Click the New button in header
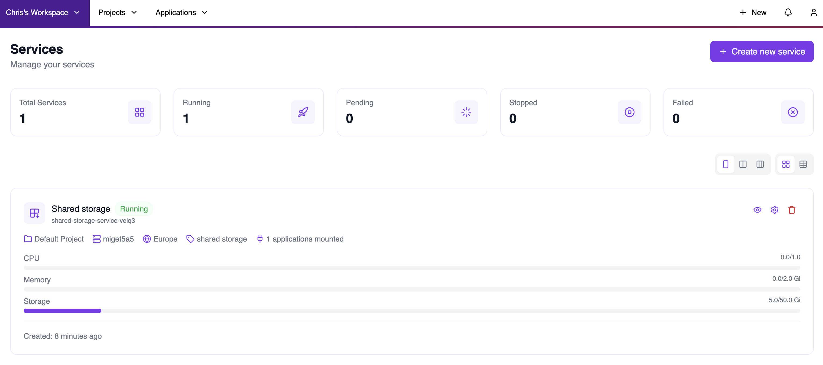Image resolution: width=823 pixels, height=365 pixels. 753,12
